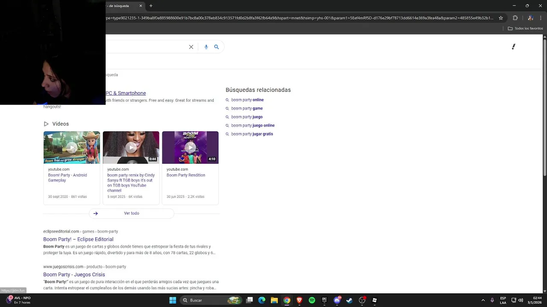Open 'boom party remix by Cindy Sanyu' video title
The image size is (547, 307).
[131, 183]
